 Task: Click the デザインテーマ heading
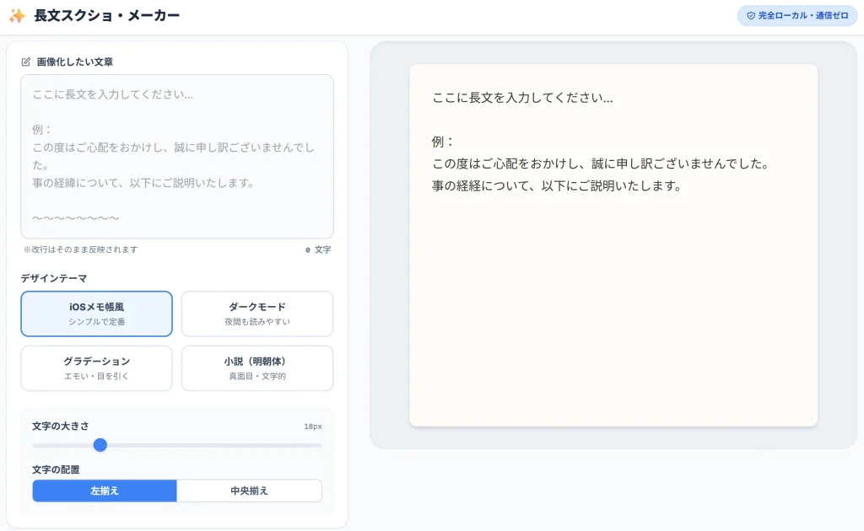pos(54,278)
